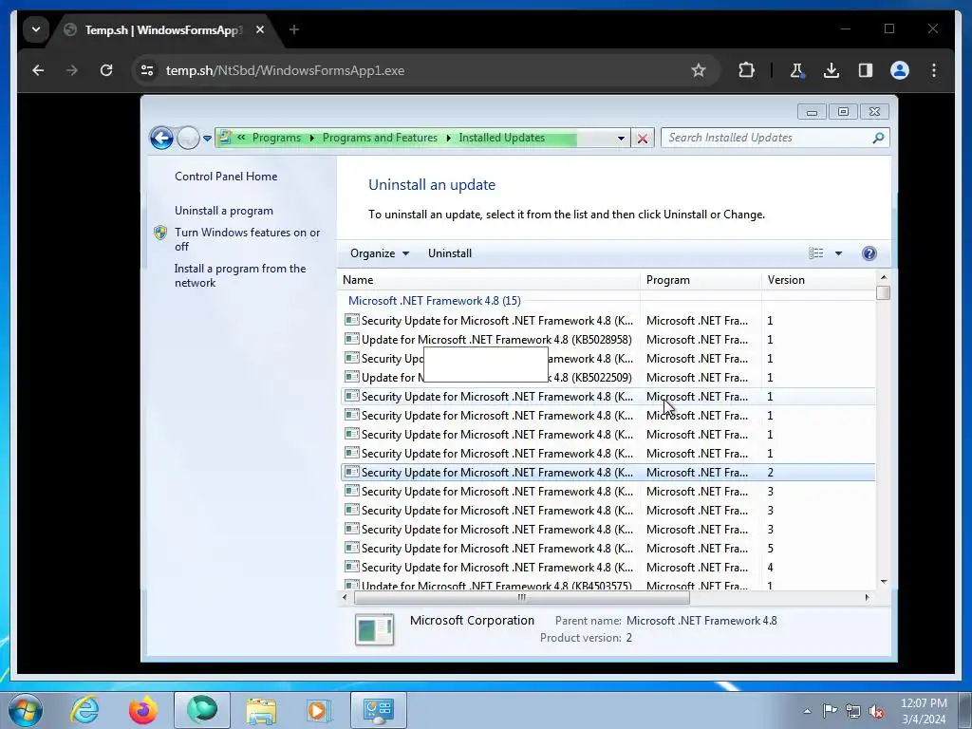Open clock showing 12:07 PM
972x729 pixels.
click(924, 710)
